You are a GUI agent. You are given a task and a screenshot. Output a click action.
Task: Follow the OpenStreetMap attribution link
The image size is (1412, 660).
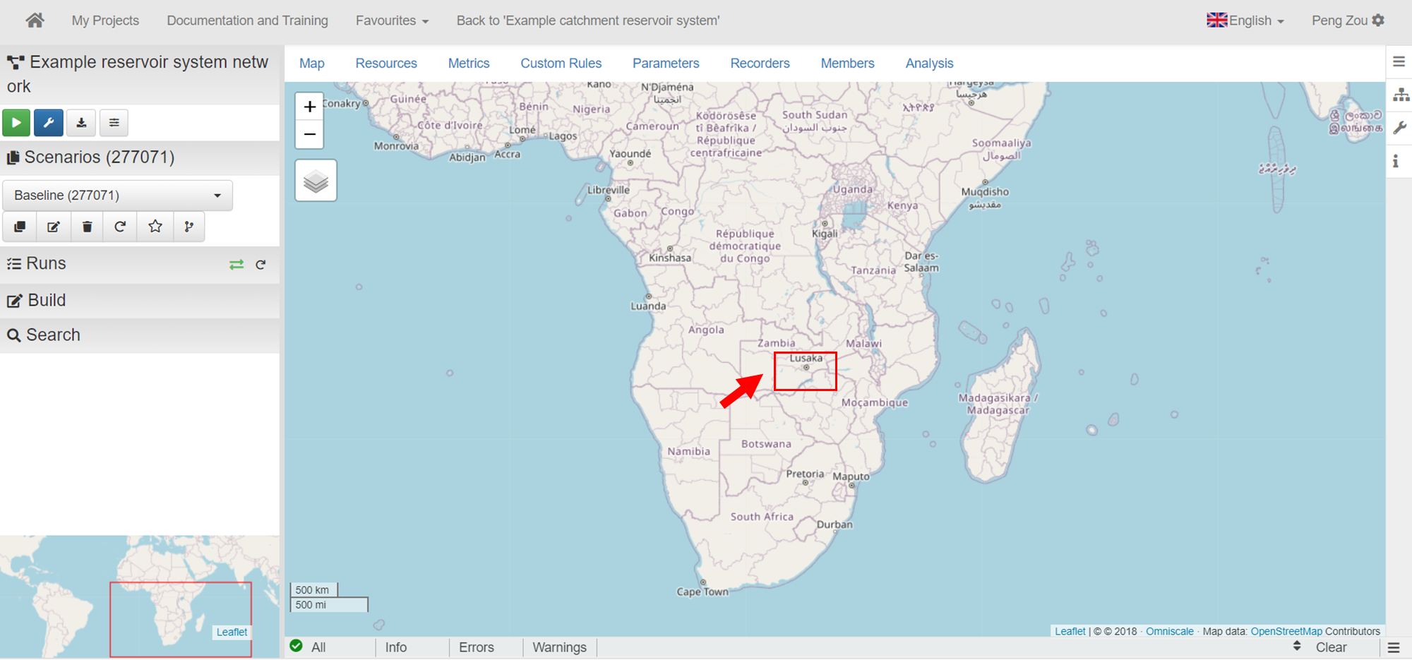click(x=1286, y=631)
